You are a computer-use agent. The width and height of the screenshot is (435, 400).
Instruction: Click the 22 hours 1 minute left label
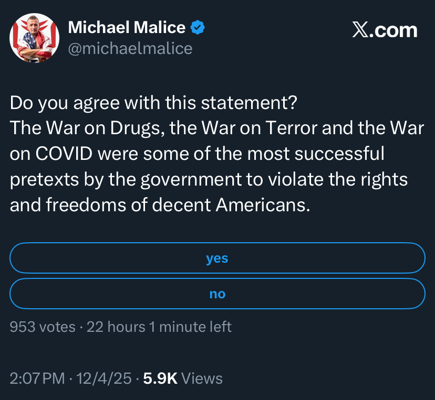click(x=159, y=327)
